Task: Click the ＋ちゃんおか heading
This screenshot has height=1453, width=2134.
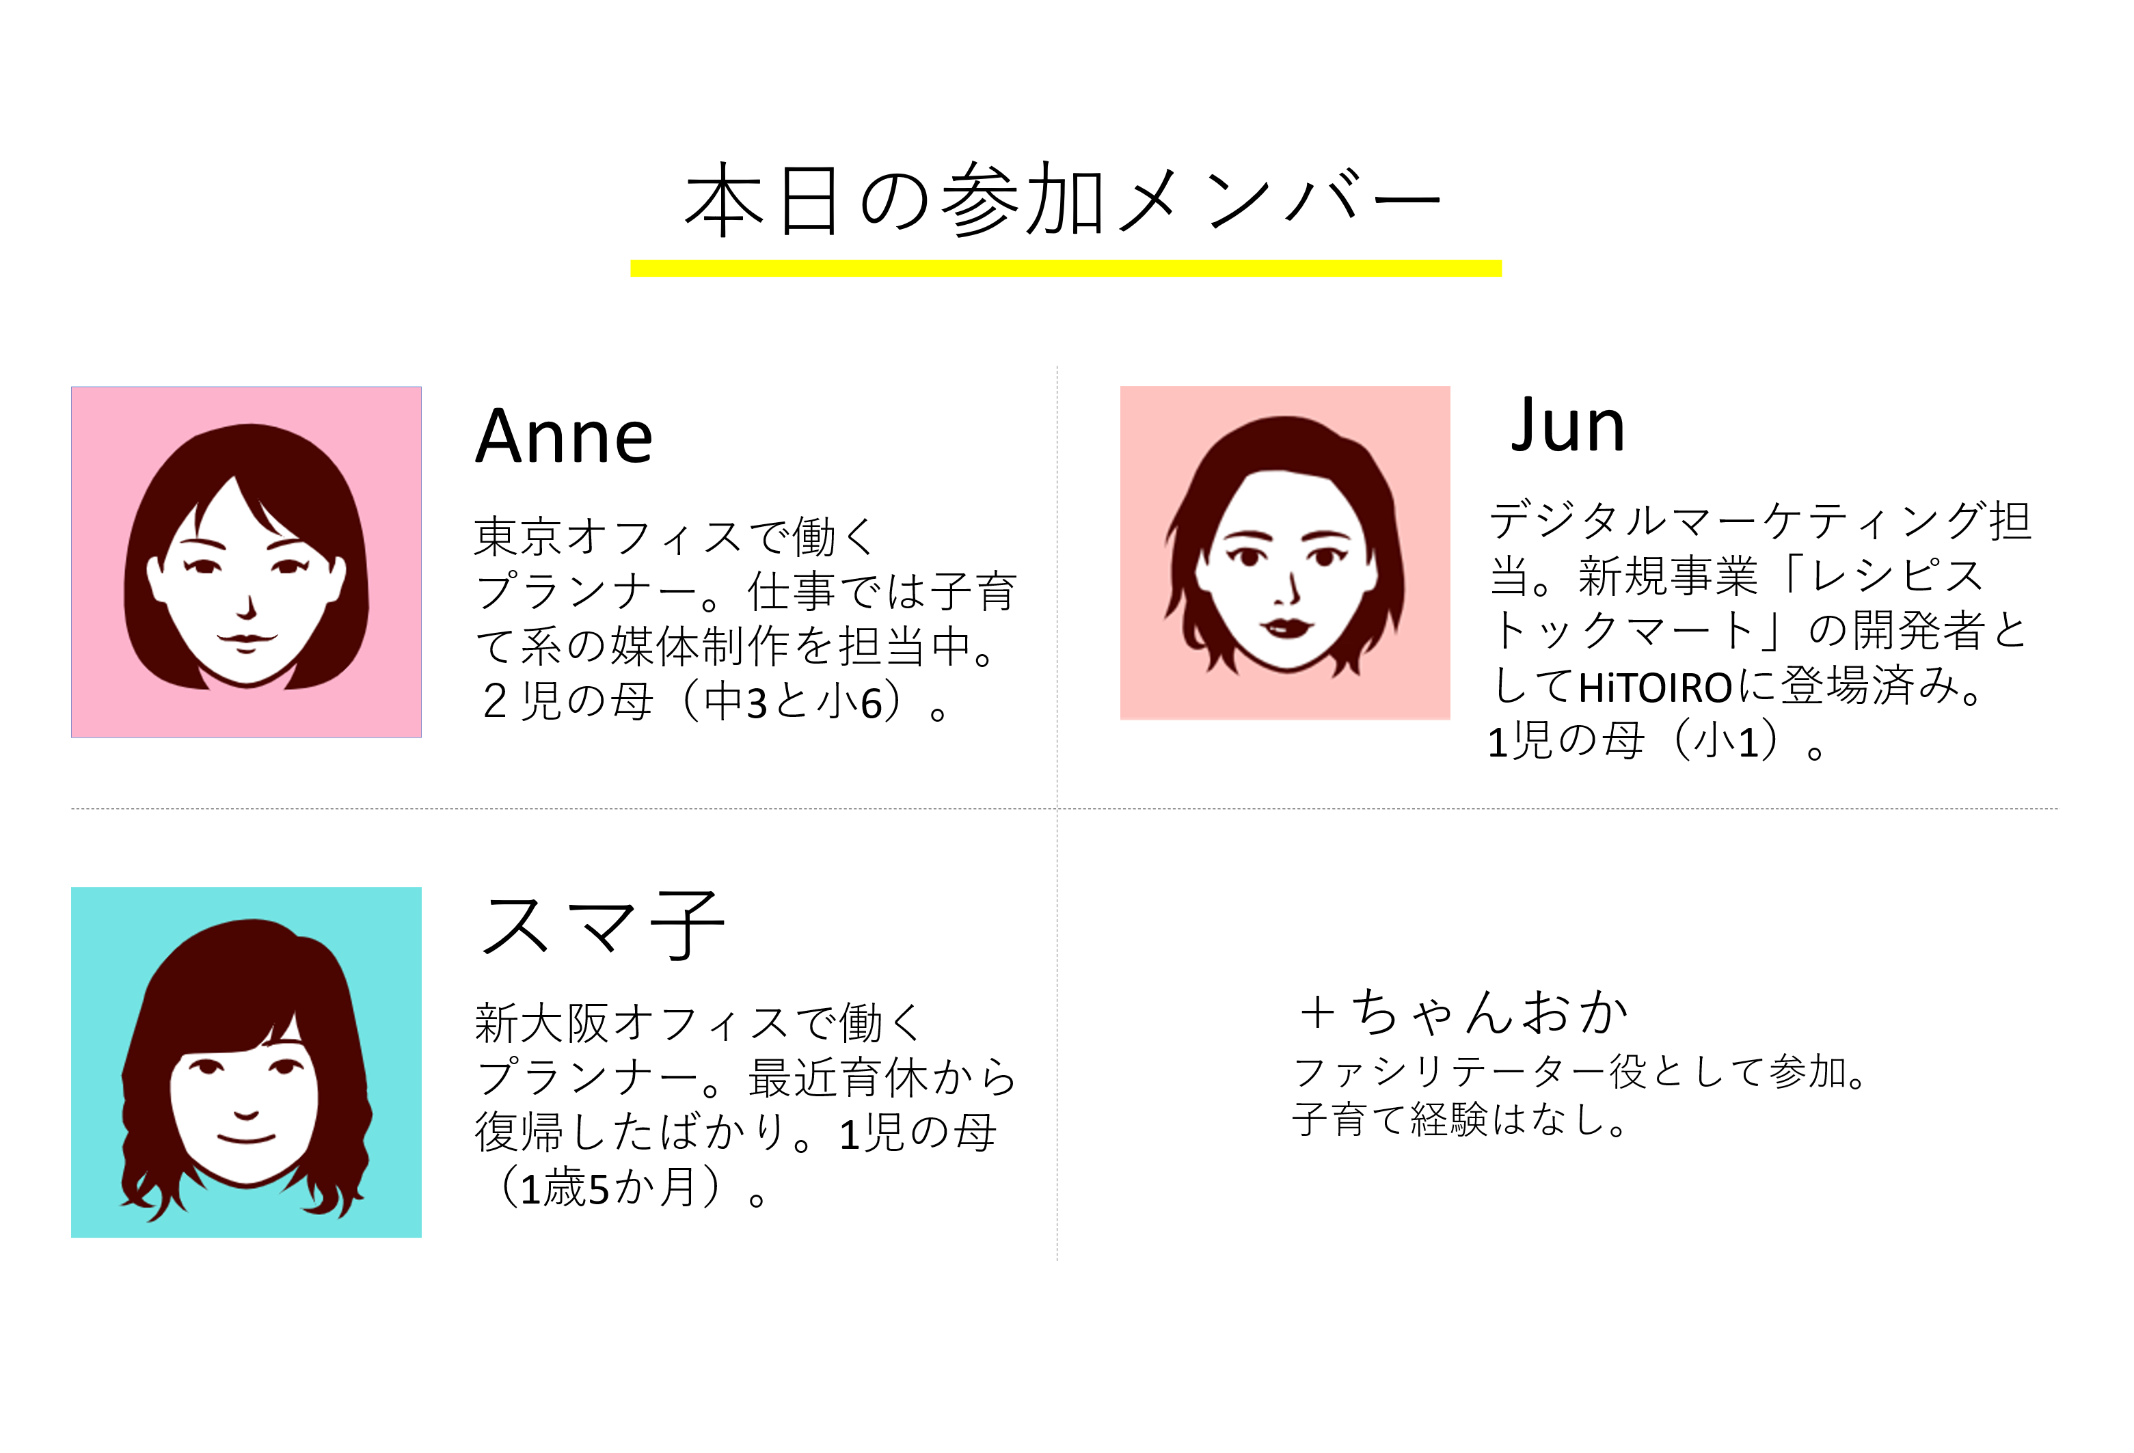Action: (x=1463, y=1011)
